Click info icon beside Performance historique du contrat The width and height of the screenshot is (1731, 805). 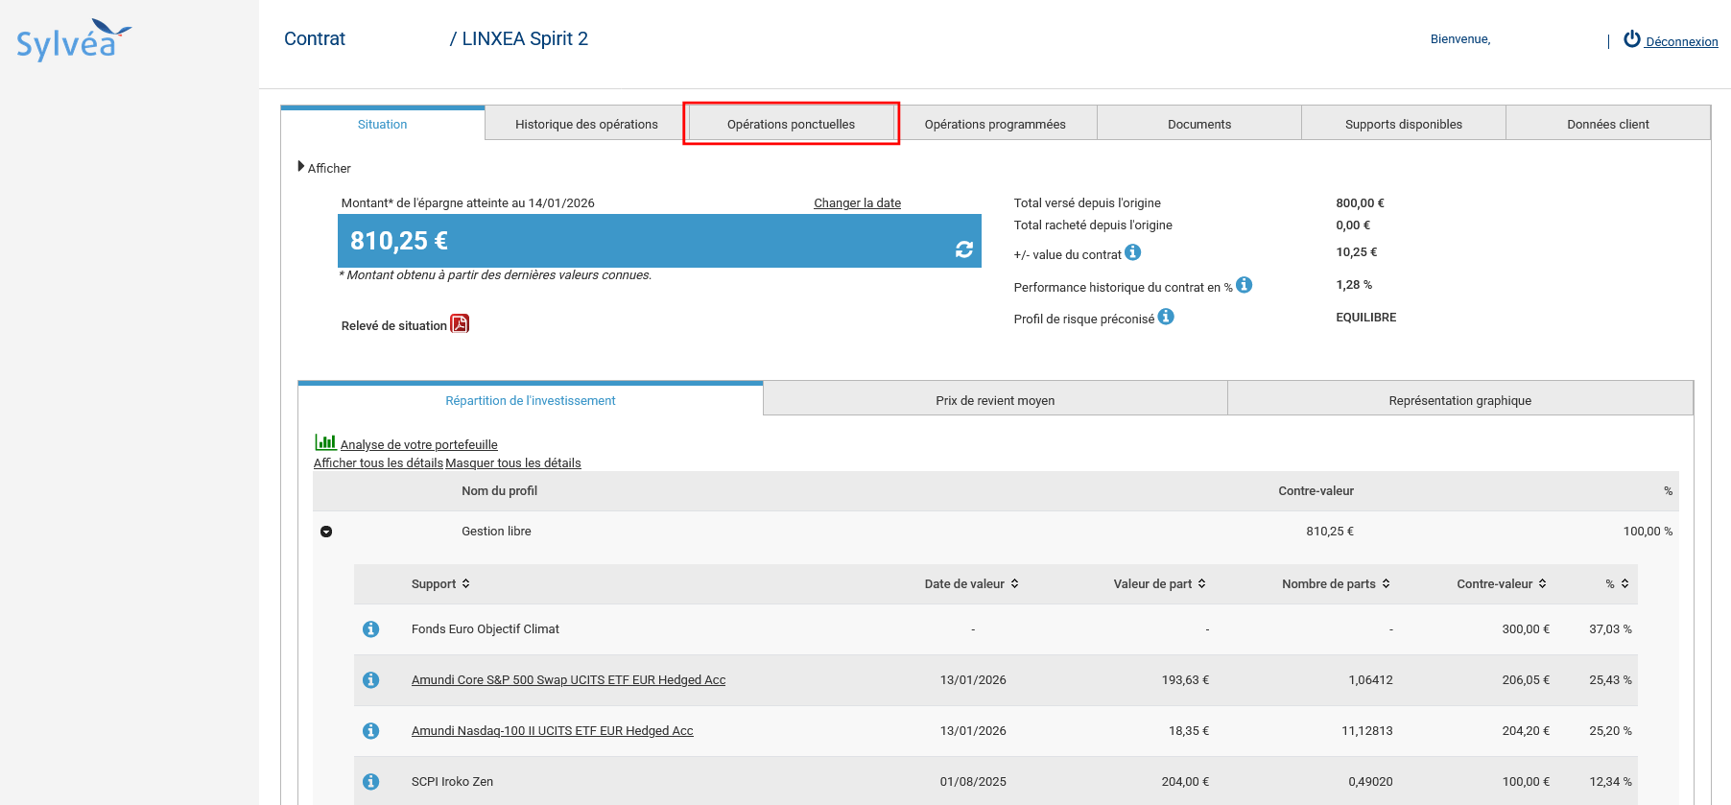coord(1244,285)
